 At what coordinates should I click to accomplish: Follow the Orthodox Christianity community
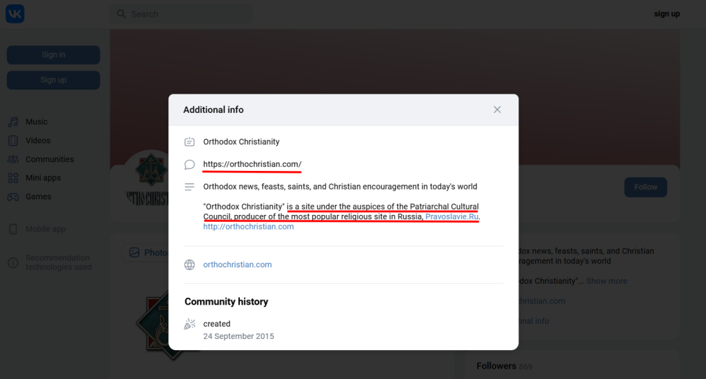pyautogui.click(x=645, y=187)
